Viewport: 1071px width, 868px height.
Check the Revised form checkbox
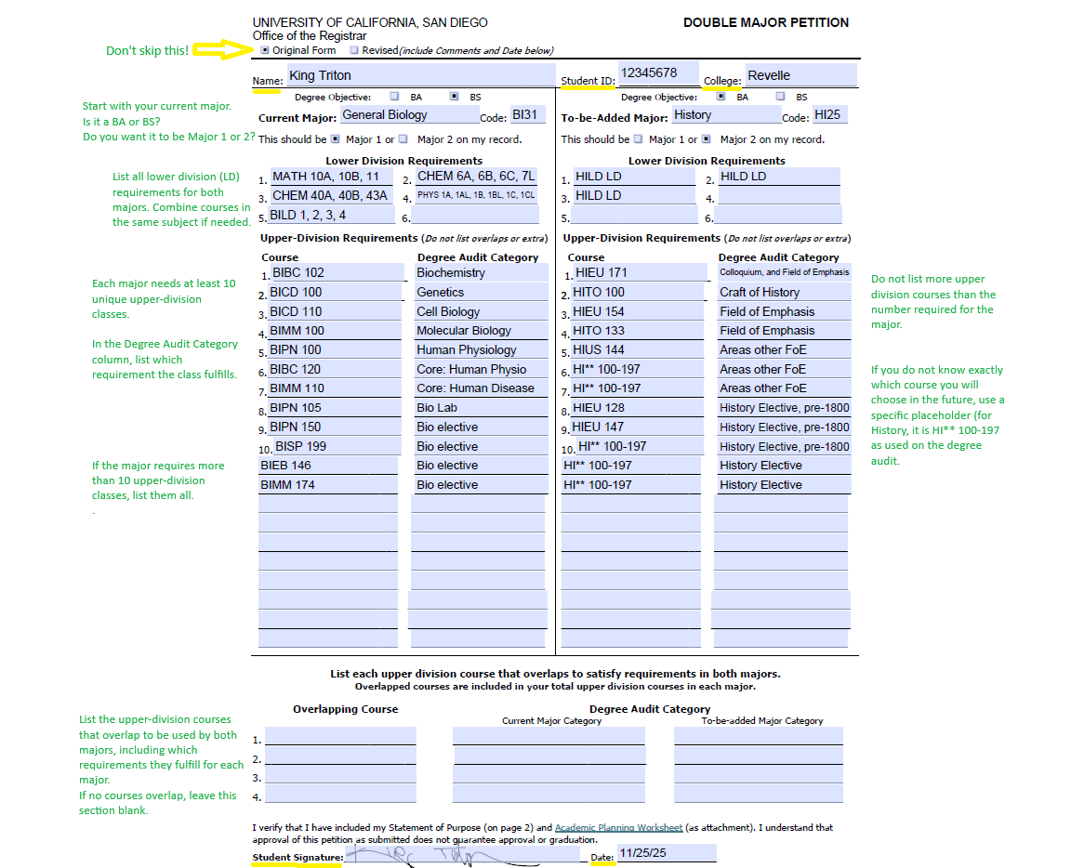pos(356,50)
